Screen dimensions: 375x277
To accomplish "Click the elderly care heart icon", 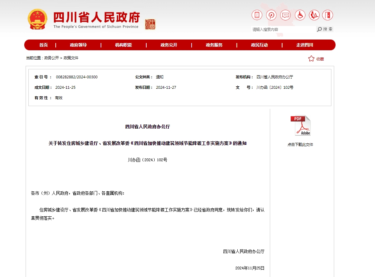I will point(314,15).
